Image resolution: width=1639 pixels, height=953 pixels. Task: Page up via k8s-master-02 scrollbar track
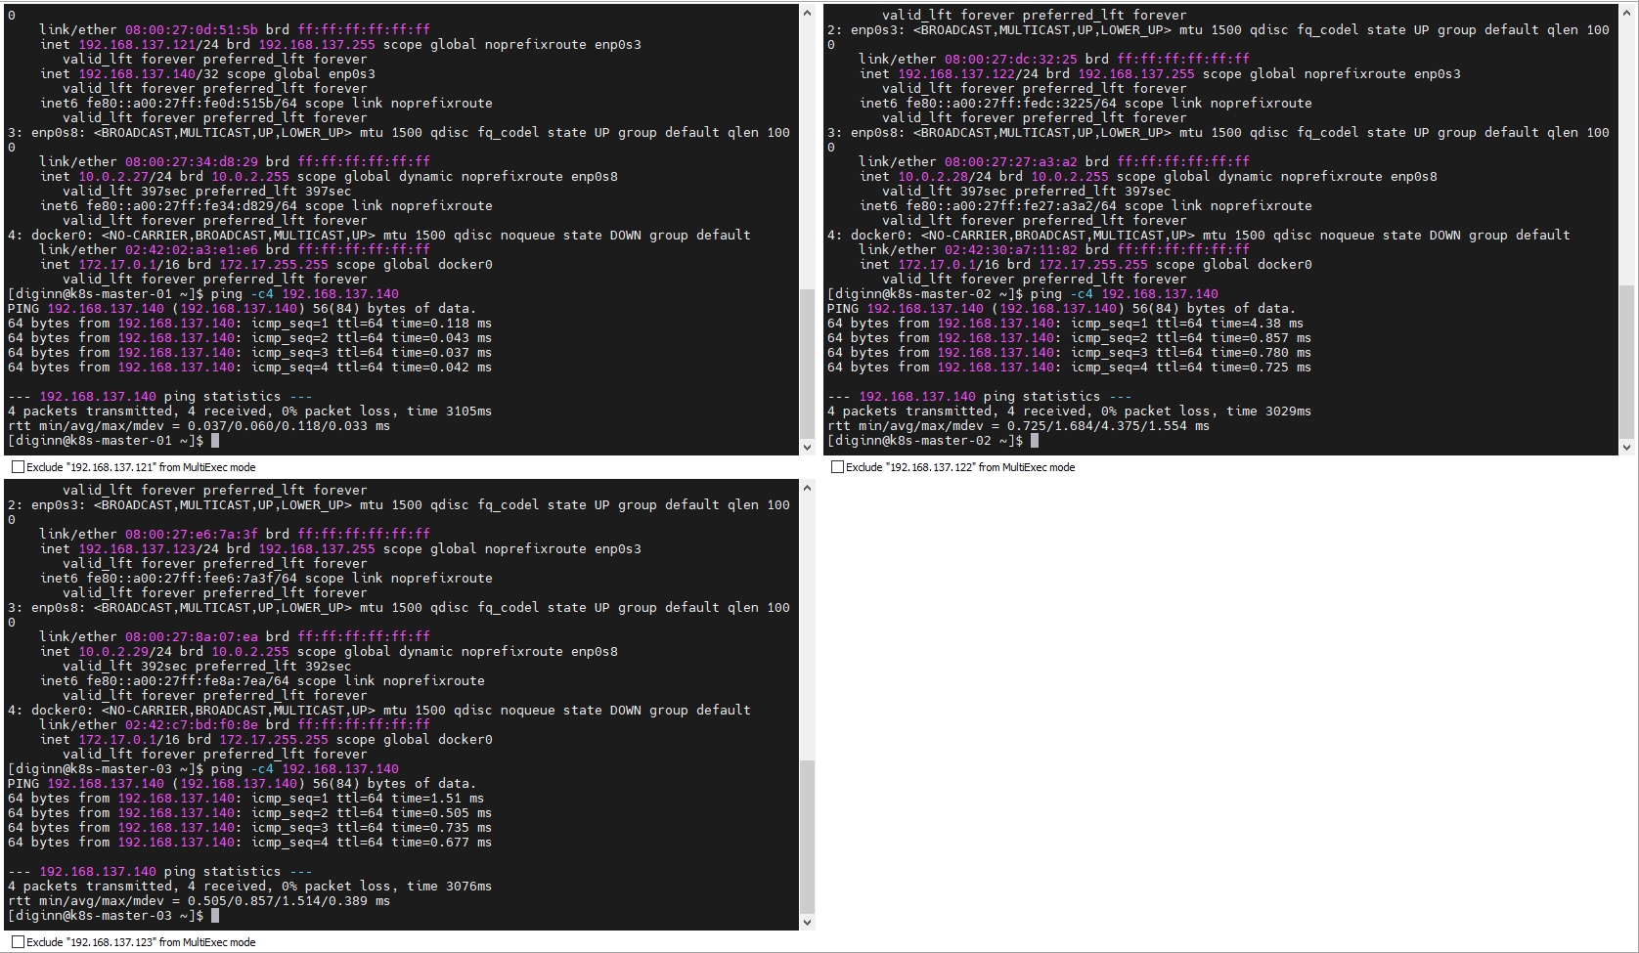[1626, 147]
